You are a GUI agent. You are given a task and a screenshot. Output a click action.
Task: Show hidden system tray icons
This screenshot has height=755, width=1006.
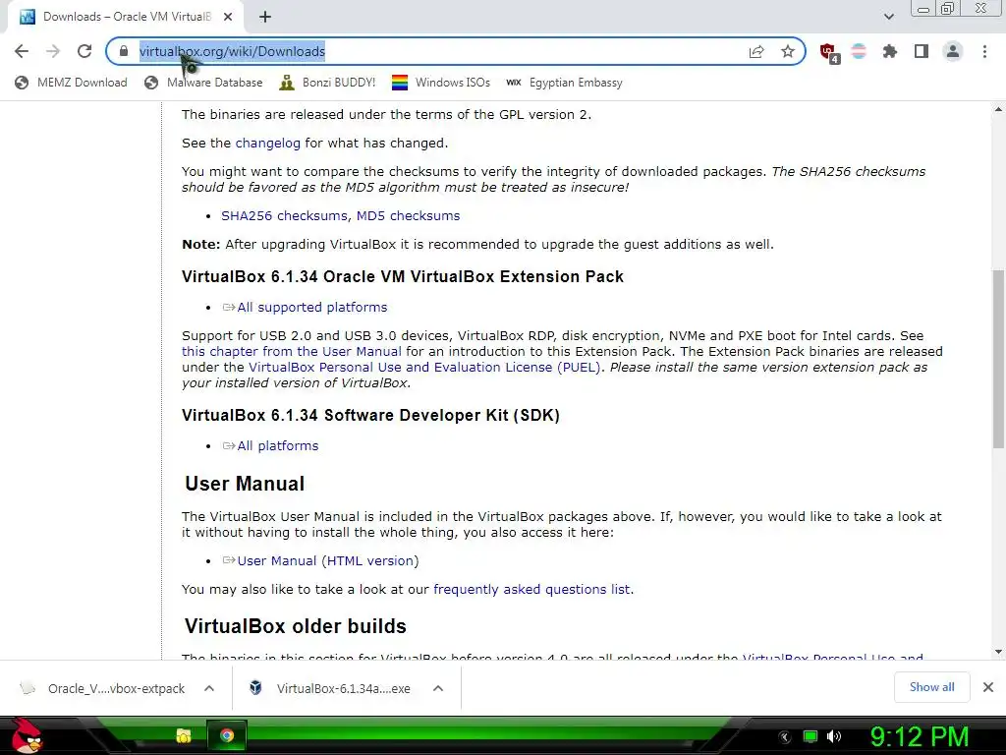point(785,737)
